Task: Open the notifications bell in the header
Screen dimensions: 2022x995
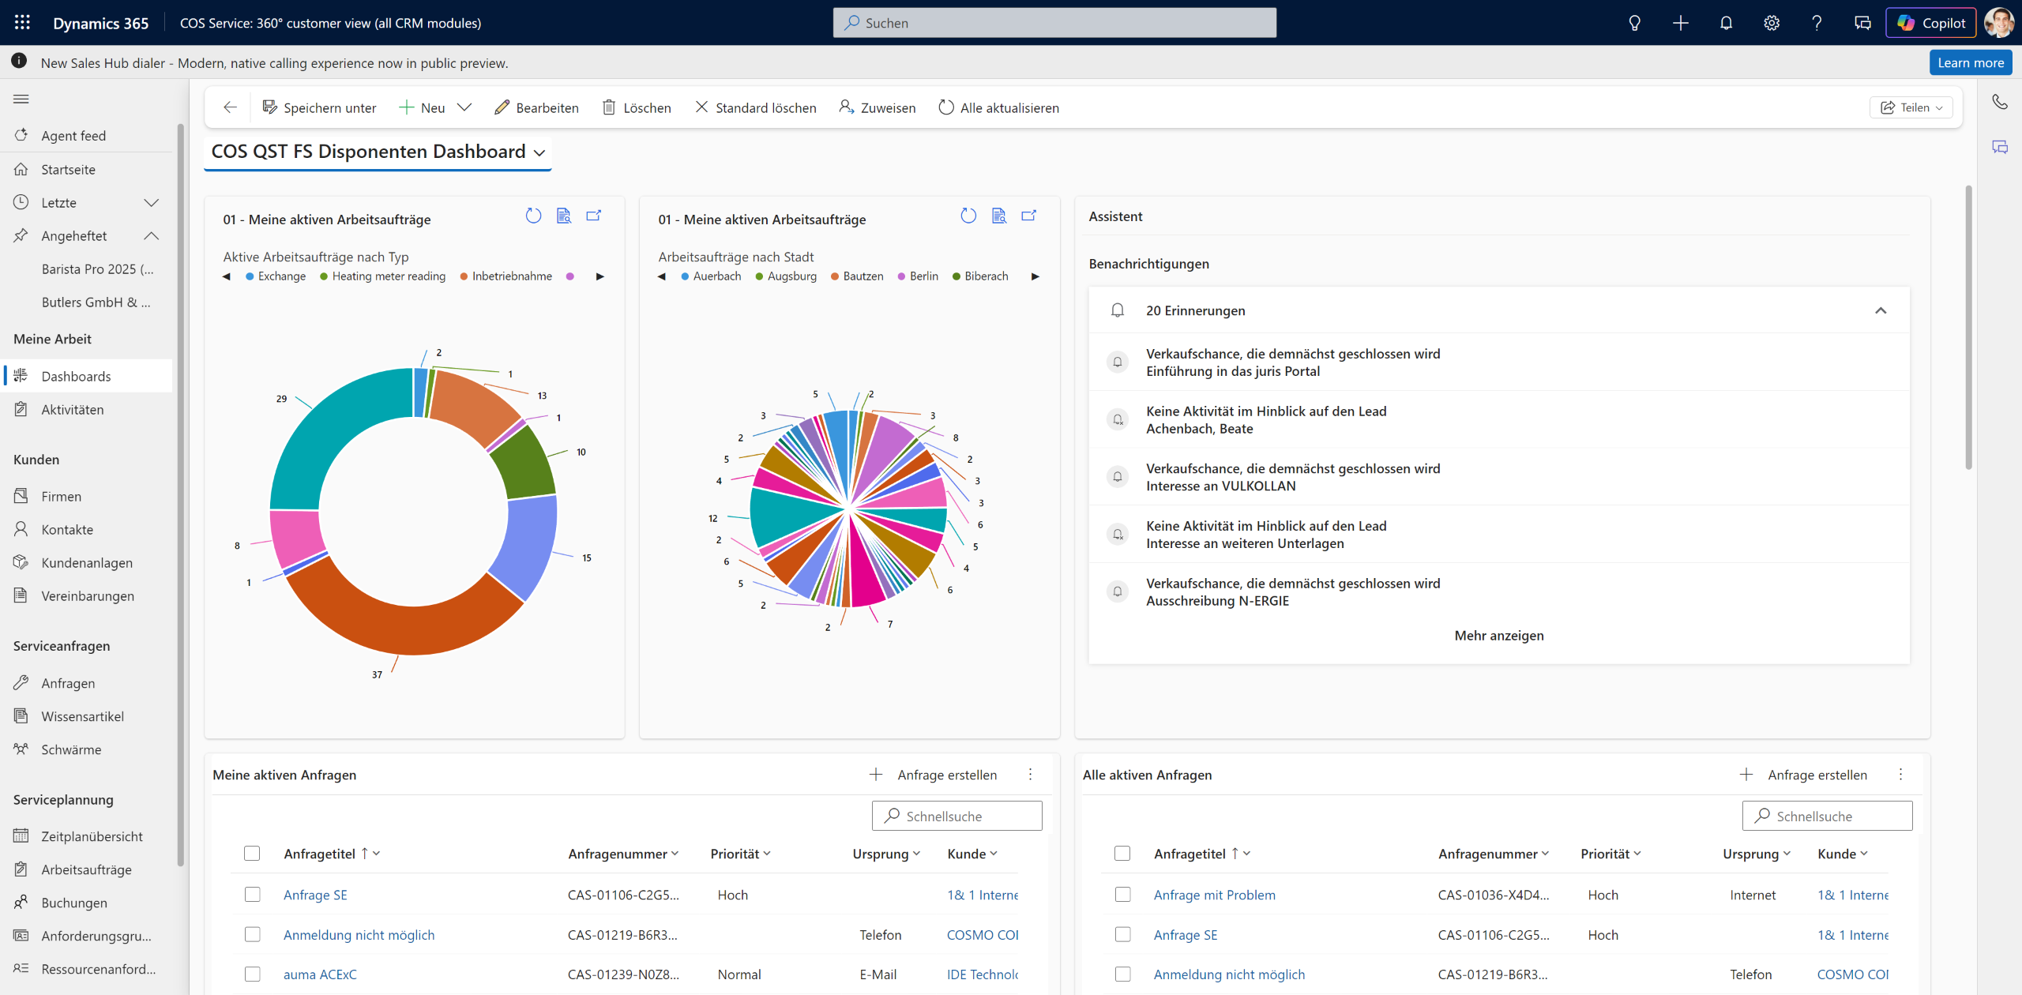Action: 1726,23
